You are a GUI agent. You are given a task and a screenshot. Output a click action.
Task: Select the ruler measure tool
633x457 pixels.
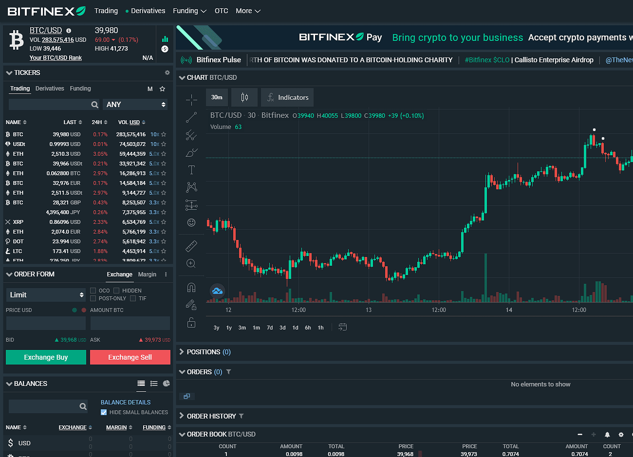191,246
